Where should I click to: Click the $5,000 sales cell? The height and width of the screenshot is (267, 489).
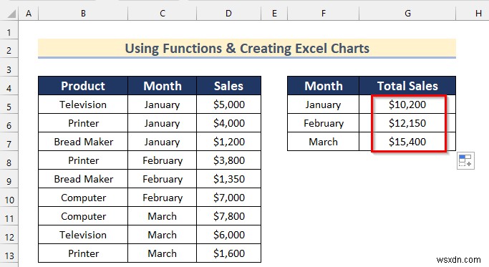(x=228, y=105)
